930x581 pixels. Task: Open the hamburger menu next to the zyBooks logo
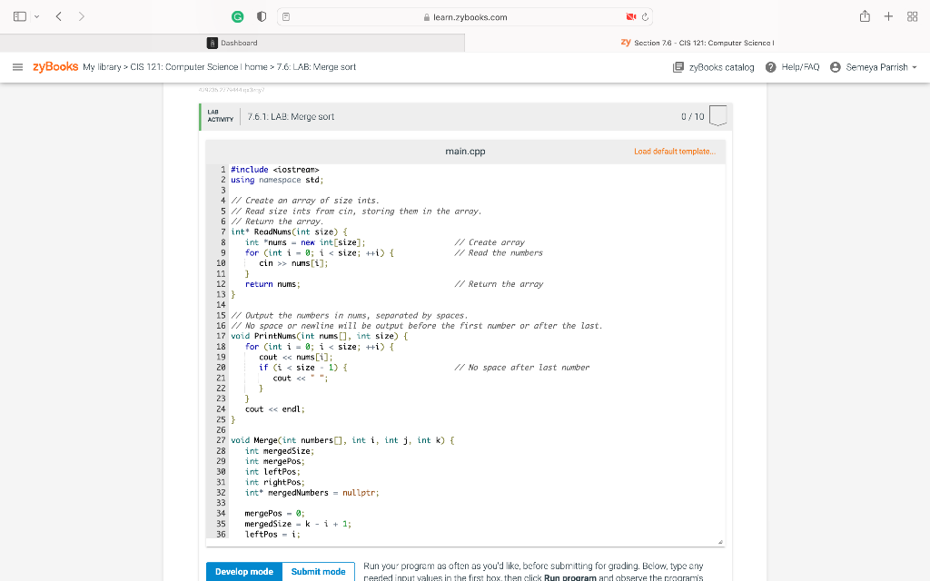[x=15, y=65]
